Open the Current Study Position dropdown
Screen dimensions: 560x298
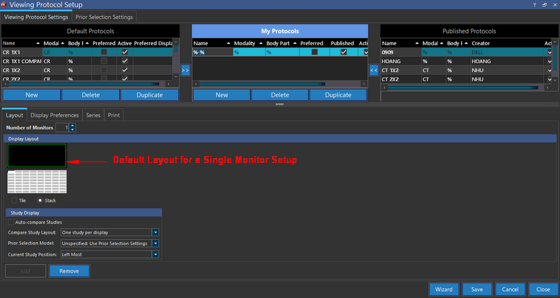click(156, 254)
